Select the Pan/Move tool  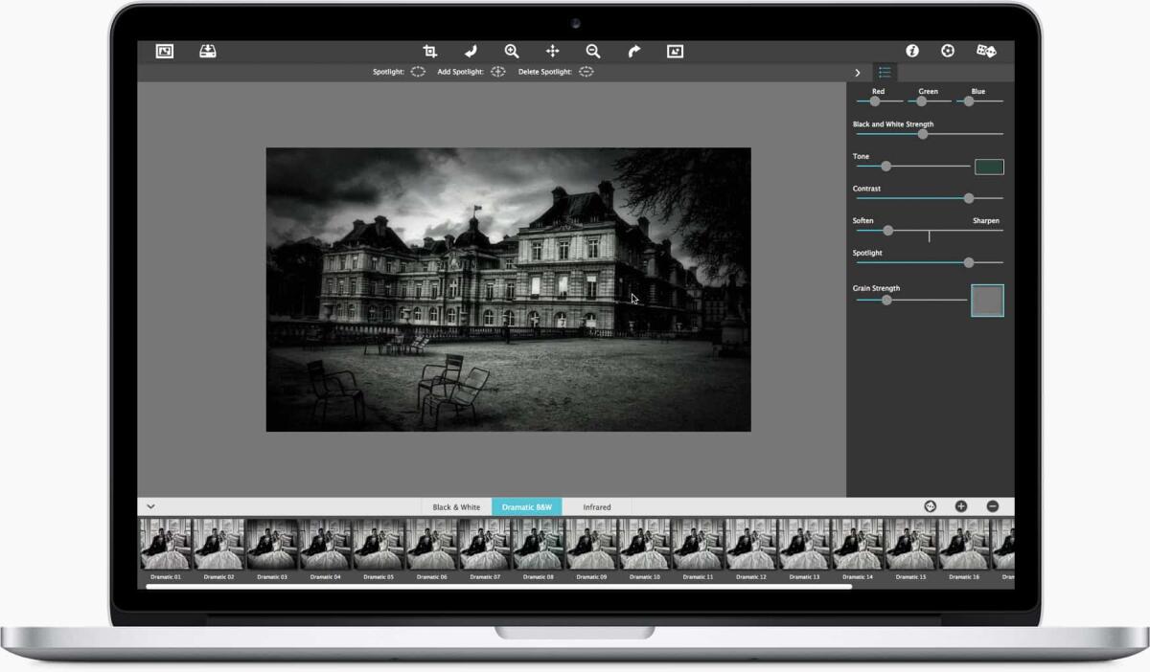click(x=551, y=51)
